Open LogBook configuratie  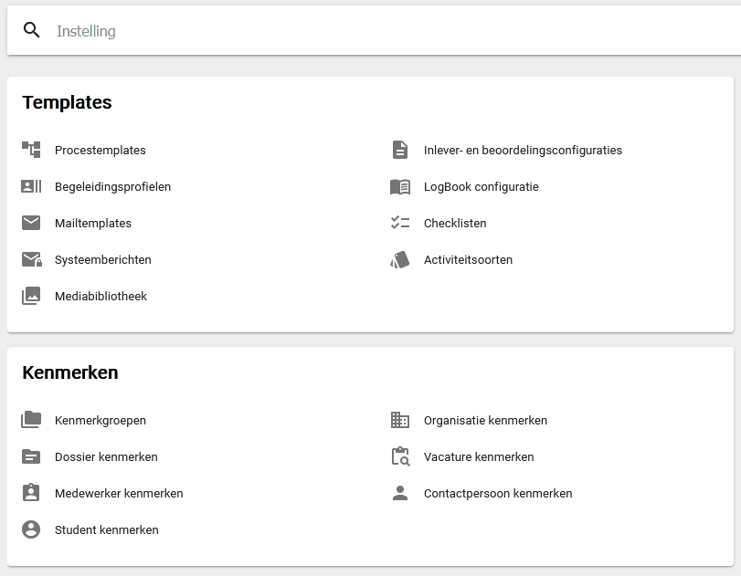click(x=482, y=187)
